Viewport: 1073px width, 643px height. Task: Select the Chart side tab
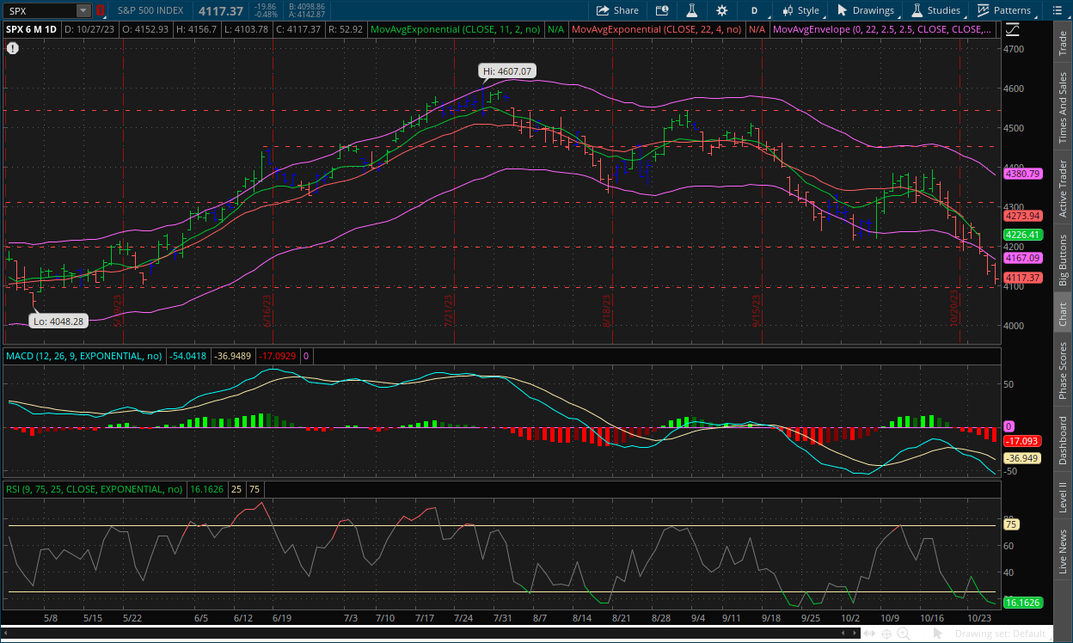tap(1063, 313)
